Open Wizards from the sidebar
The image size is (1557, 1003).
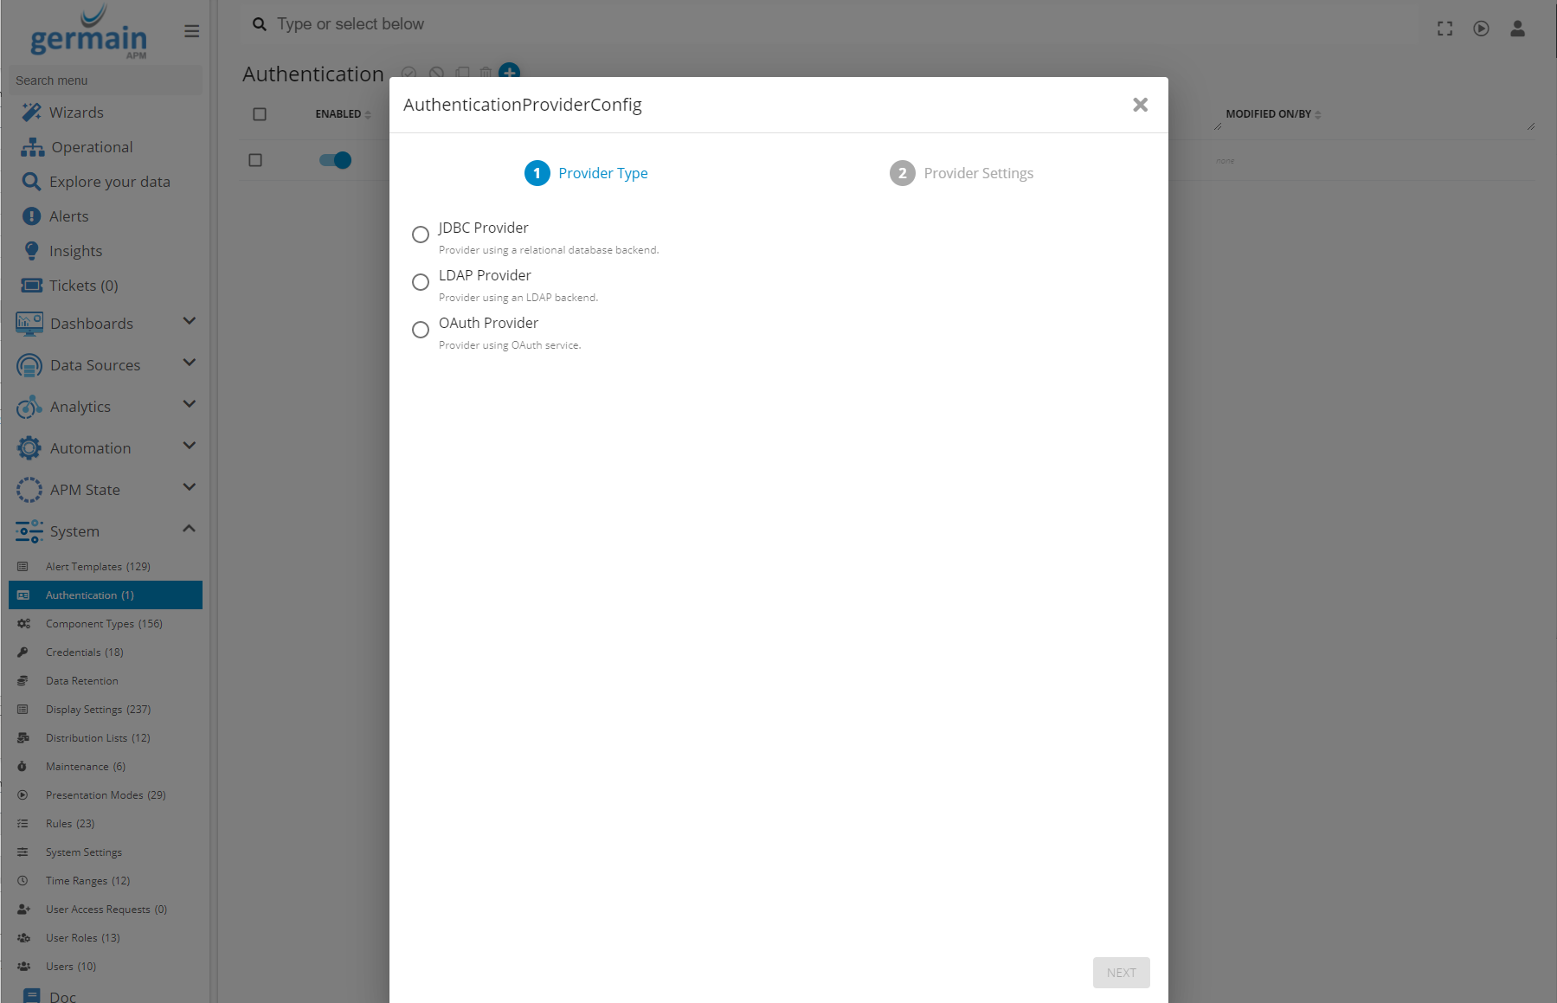click(76, 113)
